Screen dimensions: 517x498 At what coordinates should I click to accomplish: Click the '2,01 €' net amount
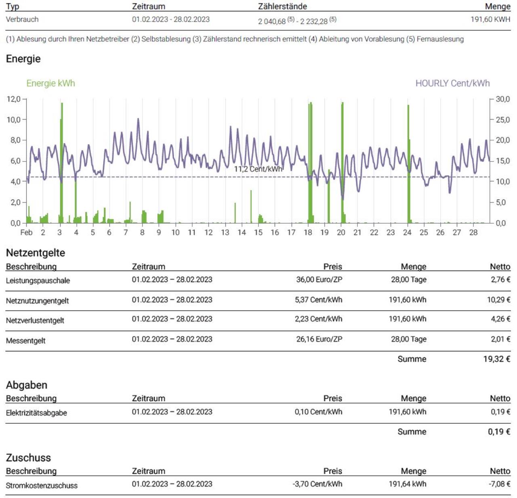500,339
